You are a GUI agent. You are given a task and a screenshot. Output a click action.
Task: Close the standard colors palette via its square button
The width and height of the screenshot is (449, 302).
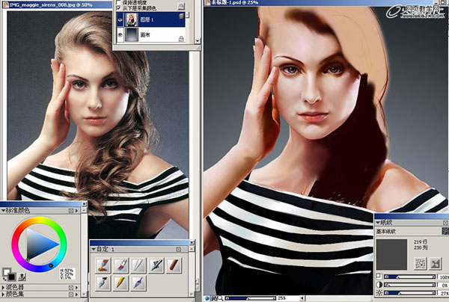[71, 211]
